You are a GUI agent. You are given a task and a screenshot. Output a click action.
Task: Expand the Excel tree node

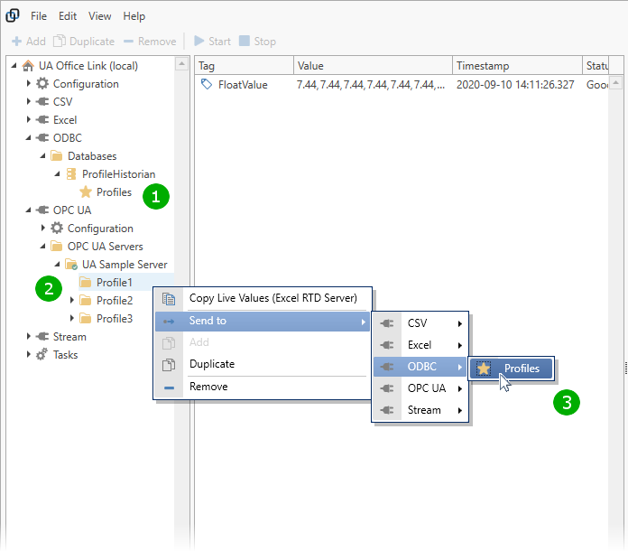[x=29, y=119]
